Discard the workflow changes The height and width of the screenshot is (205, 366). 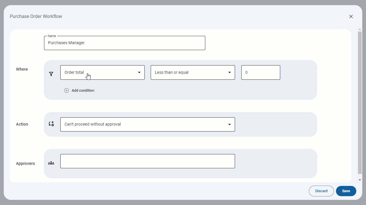point(321,191)
